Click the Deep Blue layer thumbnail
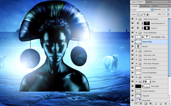The image size is (171, 106). coord(138,100)
